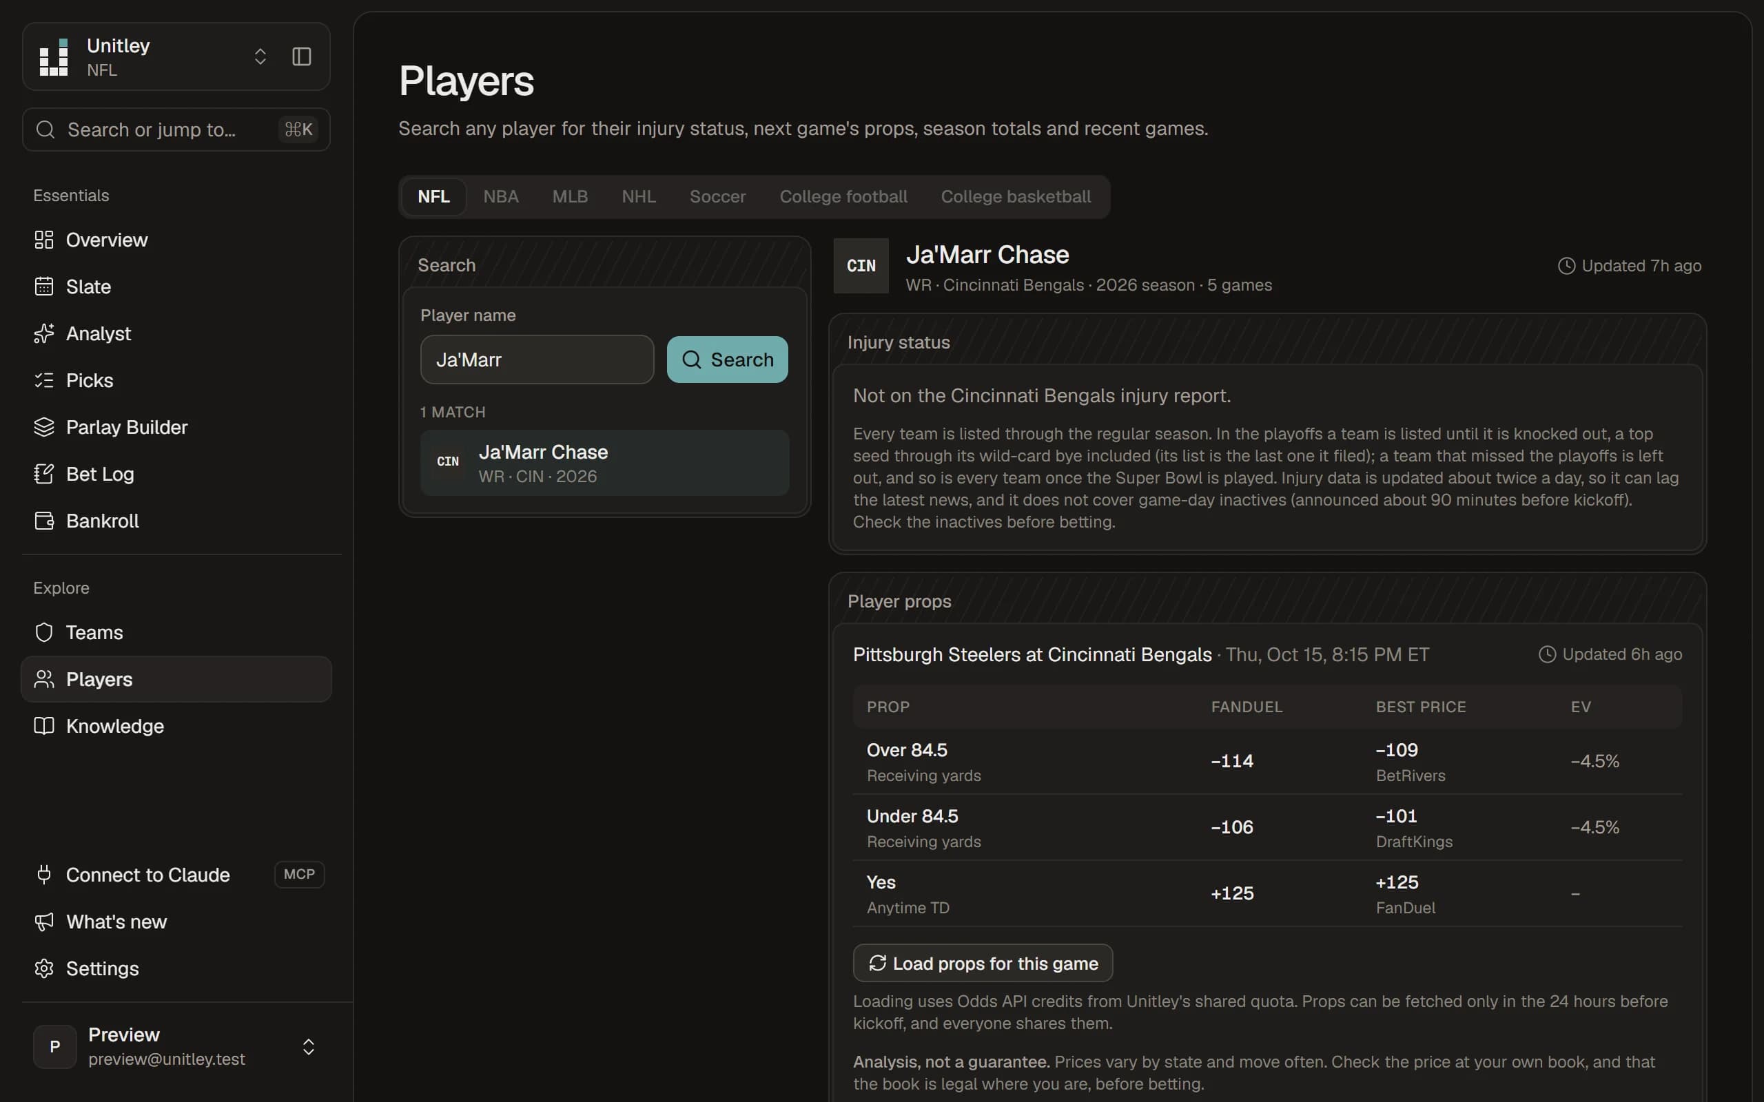
Task: Click the MCP badge
Action: [299, 874]
